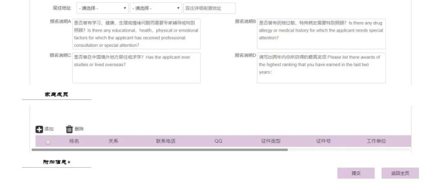Open the first 请选择 address dropdown
The height and width of the screenshot is (190, 441).
point(102,8)
